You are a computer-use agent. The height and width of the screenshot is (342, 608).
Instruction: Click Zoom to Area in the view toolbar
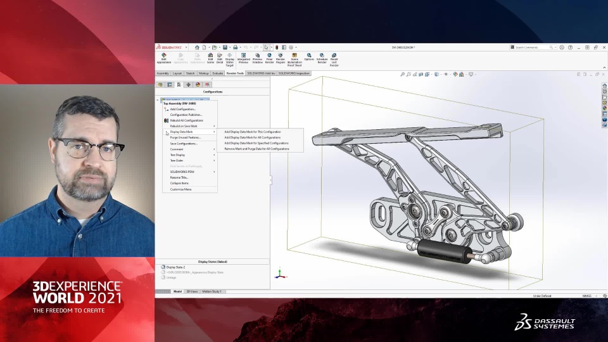point(408,74)
